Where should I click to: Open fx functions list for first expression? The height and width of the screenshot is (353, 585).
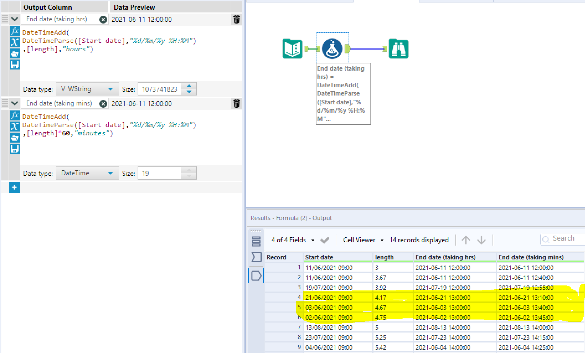point(15,31)
